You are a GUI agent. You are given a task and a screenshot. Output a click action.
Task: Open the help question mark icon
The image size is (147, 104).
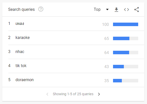coord(41,9)
